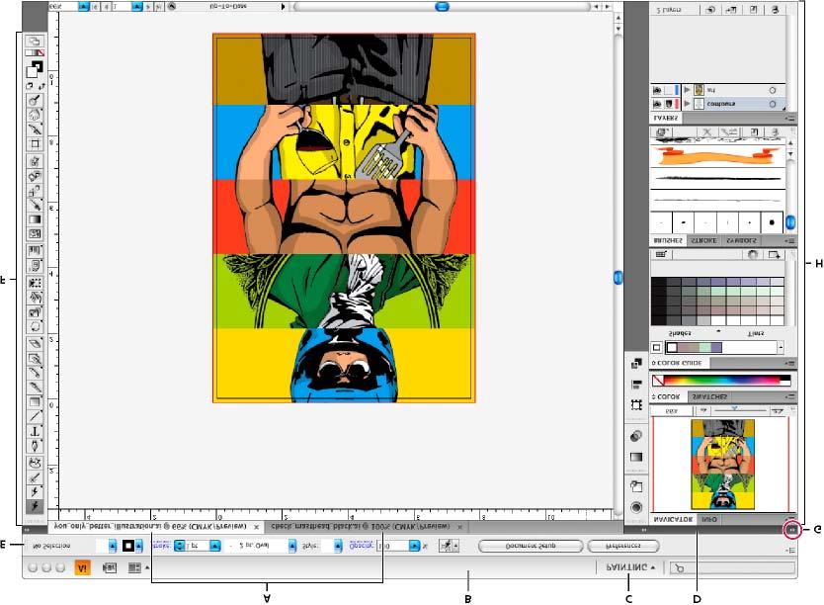The width and height of the screenshot is (824, 605).
Task: Toggle the lock icon of the components layer
Action: pos(669,104)
